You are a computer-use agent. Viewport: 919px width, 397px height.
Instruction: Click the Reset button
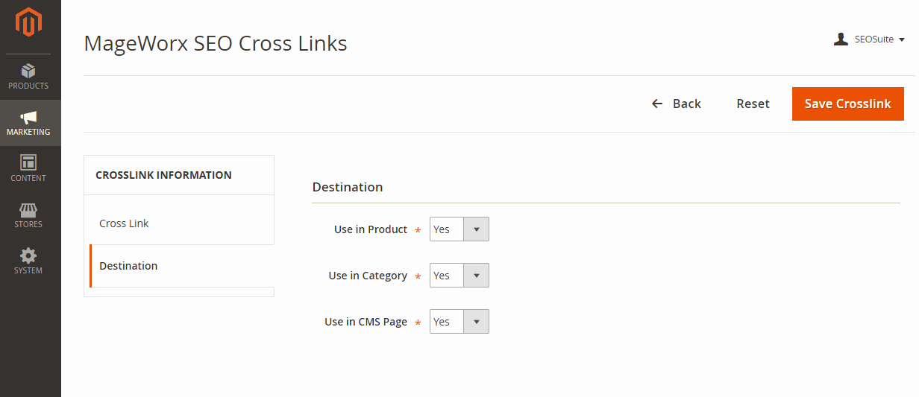point(753,104)
